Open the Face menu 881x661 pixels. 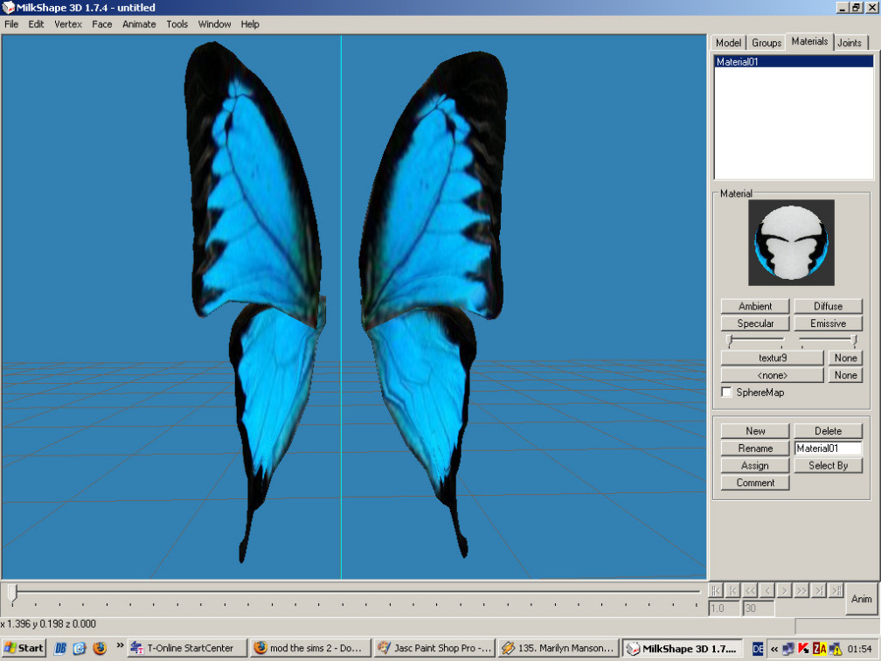click(x=101, y=24)
